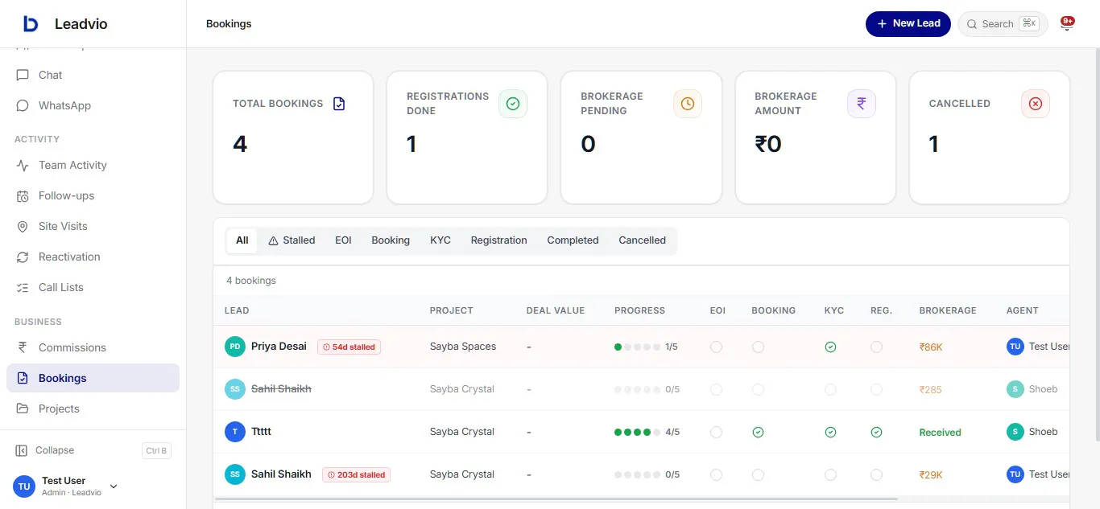The image size is (1100, 509).
Task: Toggle Booking status circle for Priya Desai
Action: click(x=758, y=347)
